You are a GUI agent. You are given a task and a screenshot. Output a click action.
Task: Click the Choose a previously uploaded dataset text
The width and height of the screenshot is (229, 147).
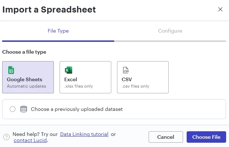coord(77,109)
